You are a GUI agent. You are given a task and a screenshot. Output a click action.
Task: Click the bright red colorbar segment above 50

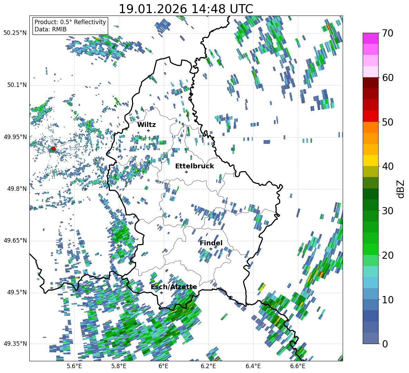point(370,116)
